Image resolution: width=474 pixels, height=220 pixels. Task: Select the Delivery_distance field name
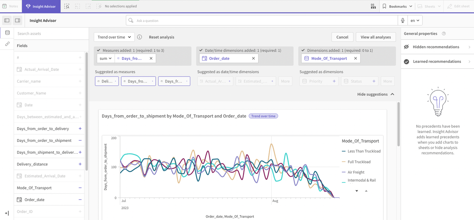pyautogui.click(x=32, y=164)
